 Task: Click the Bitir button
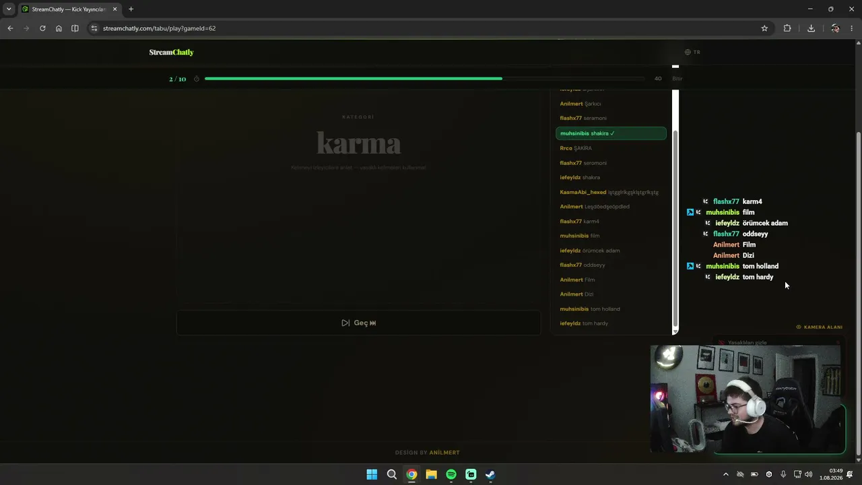pos(677,79)
